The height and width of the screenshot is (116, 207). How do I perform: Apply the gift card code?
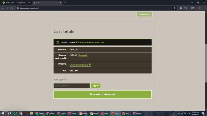(x=95, y=86)
